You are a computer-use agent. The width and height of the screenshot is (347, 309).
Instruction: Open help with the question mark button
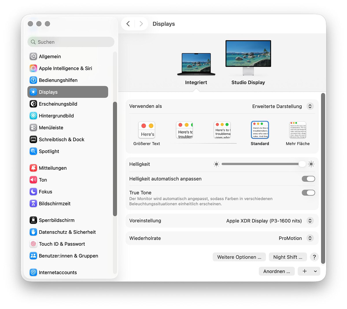pyautogui.click(x=314, y=257)
